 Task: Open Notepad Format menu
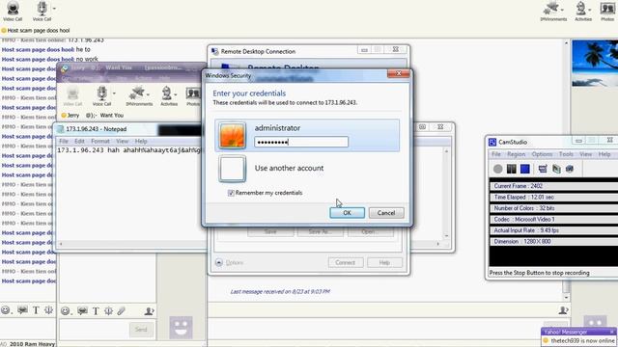(x=100, y=141)
